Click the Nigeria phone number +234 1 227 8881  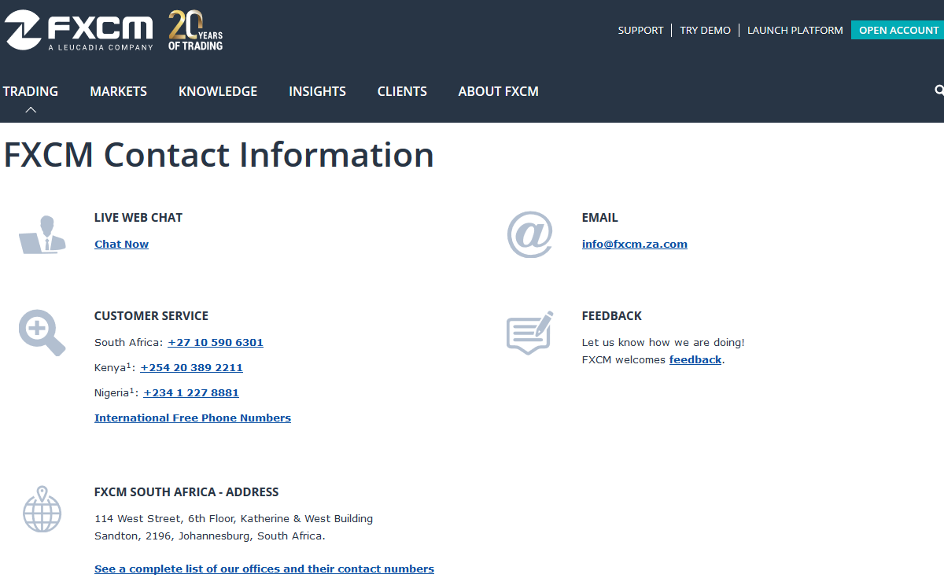191,392
